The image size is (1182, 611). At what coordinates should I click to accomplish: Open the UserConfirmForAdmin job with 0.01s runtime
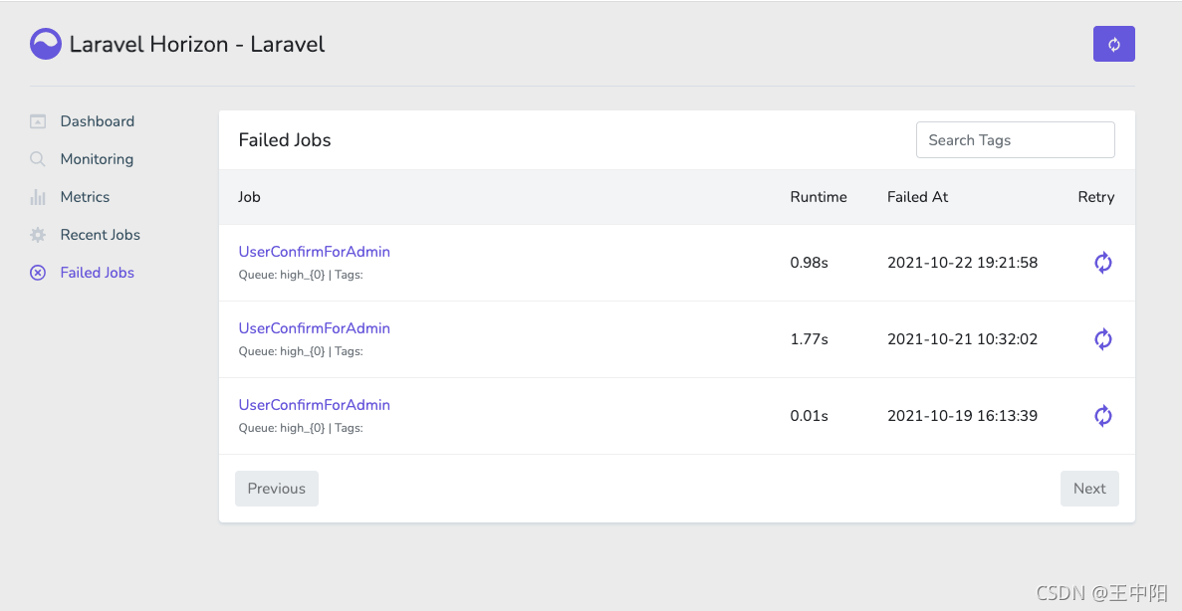click(314, 405)
